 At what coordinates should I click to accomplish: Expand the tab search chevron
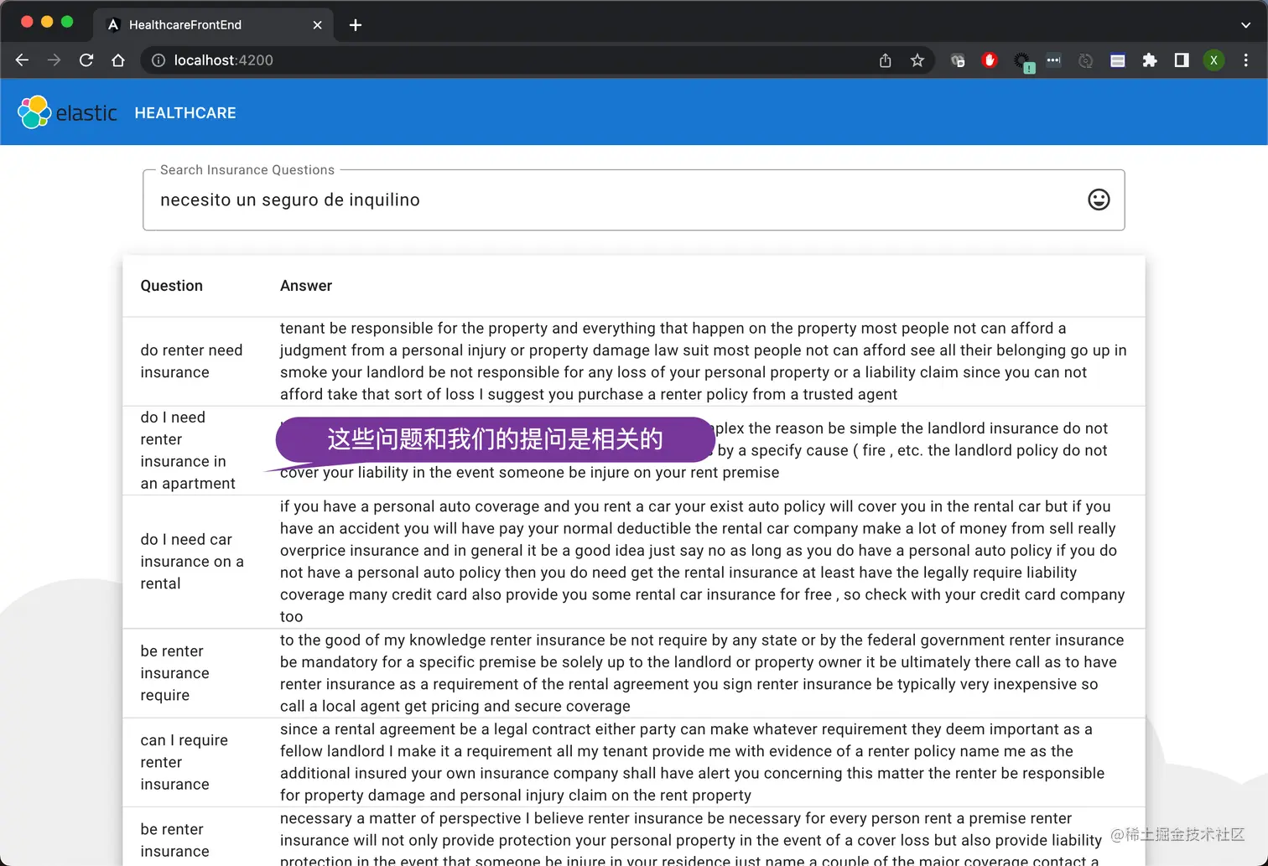click(x=1245, y=25)
